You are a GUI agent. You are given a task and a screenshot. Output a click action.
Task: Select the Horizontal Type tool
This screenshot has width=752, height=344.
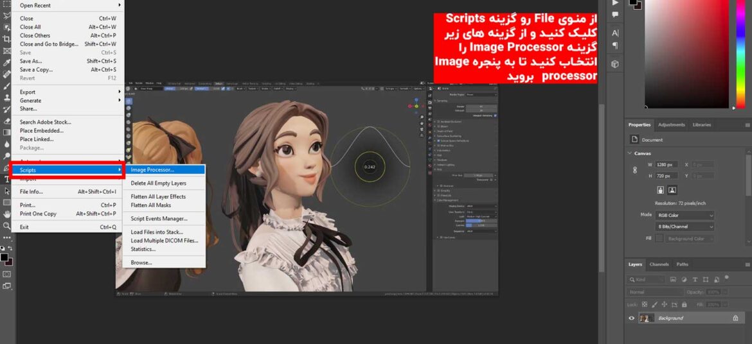(x=6, y=179)
